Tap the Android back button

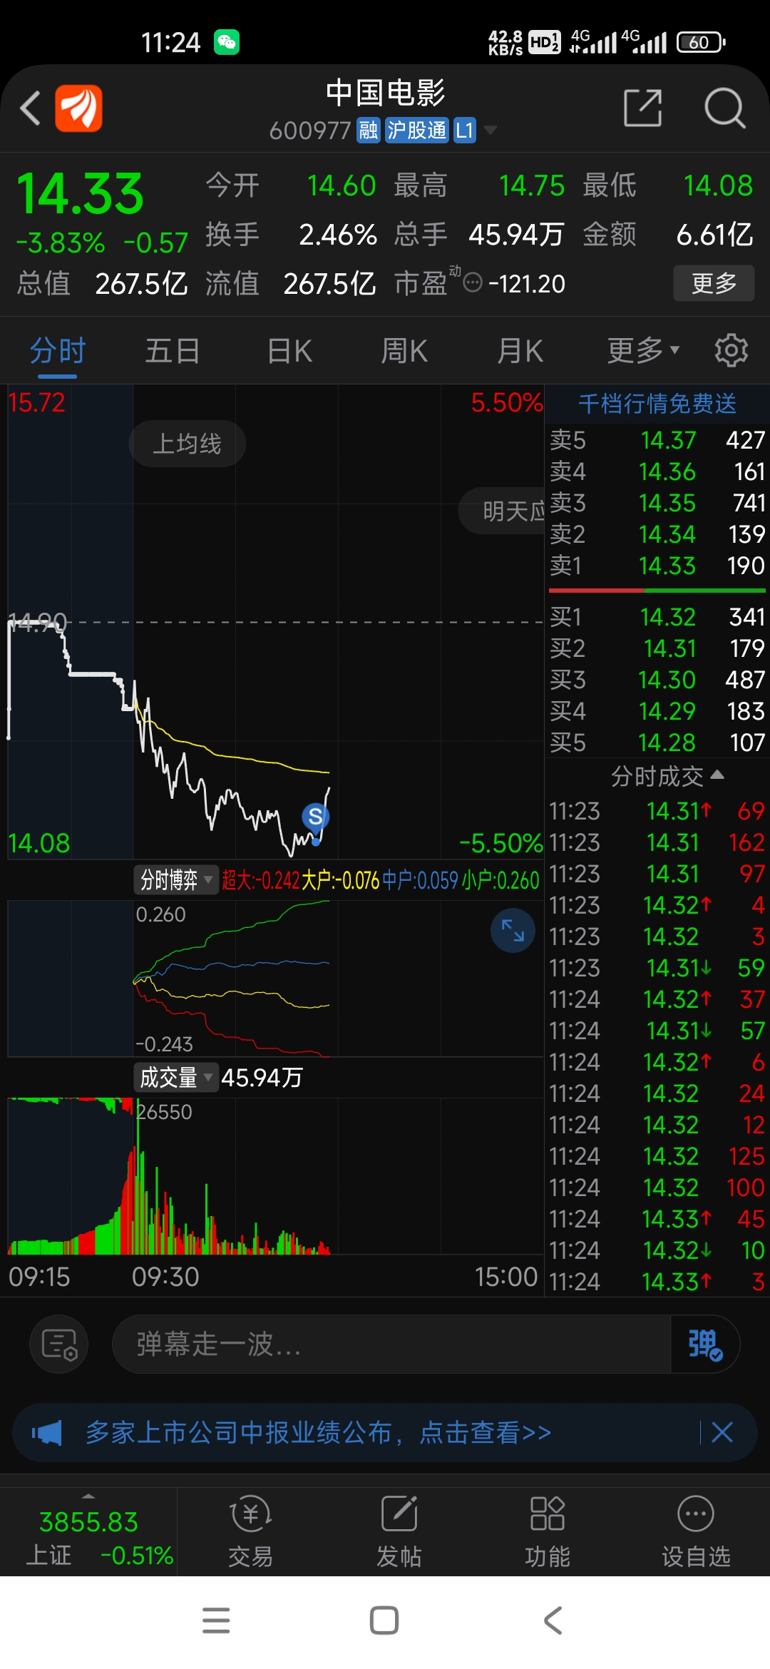(x=553, y=1620)
